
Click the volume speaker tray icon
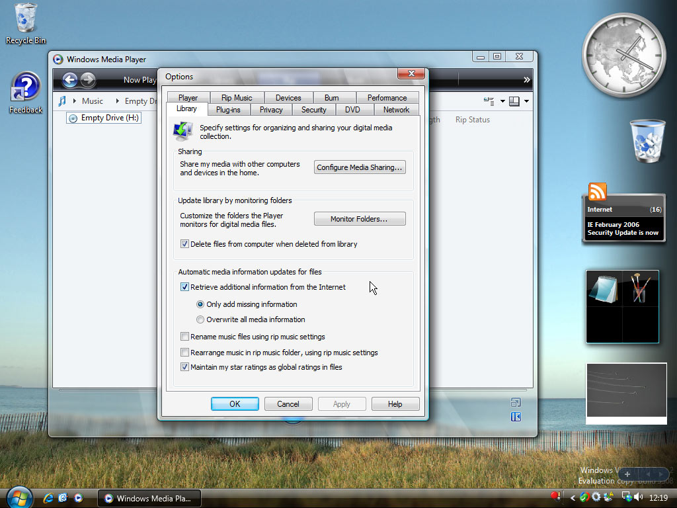pos(639,497)
